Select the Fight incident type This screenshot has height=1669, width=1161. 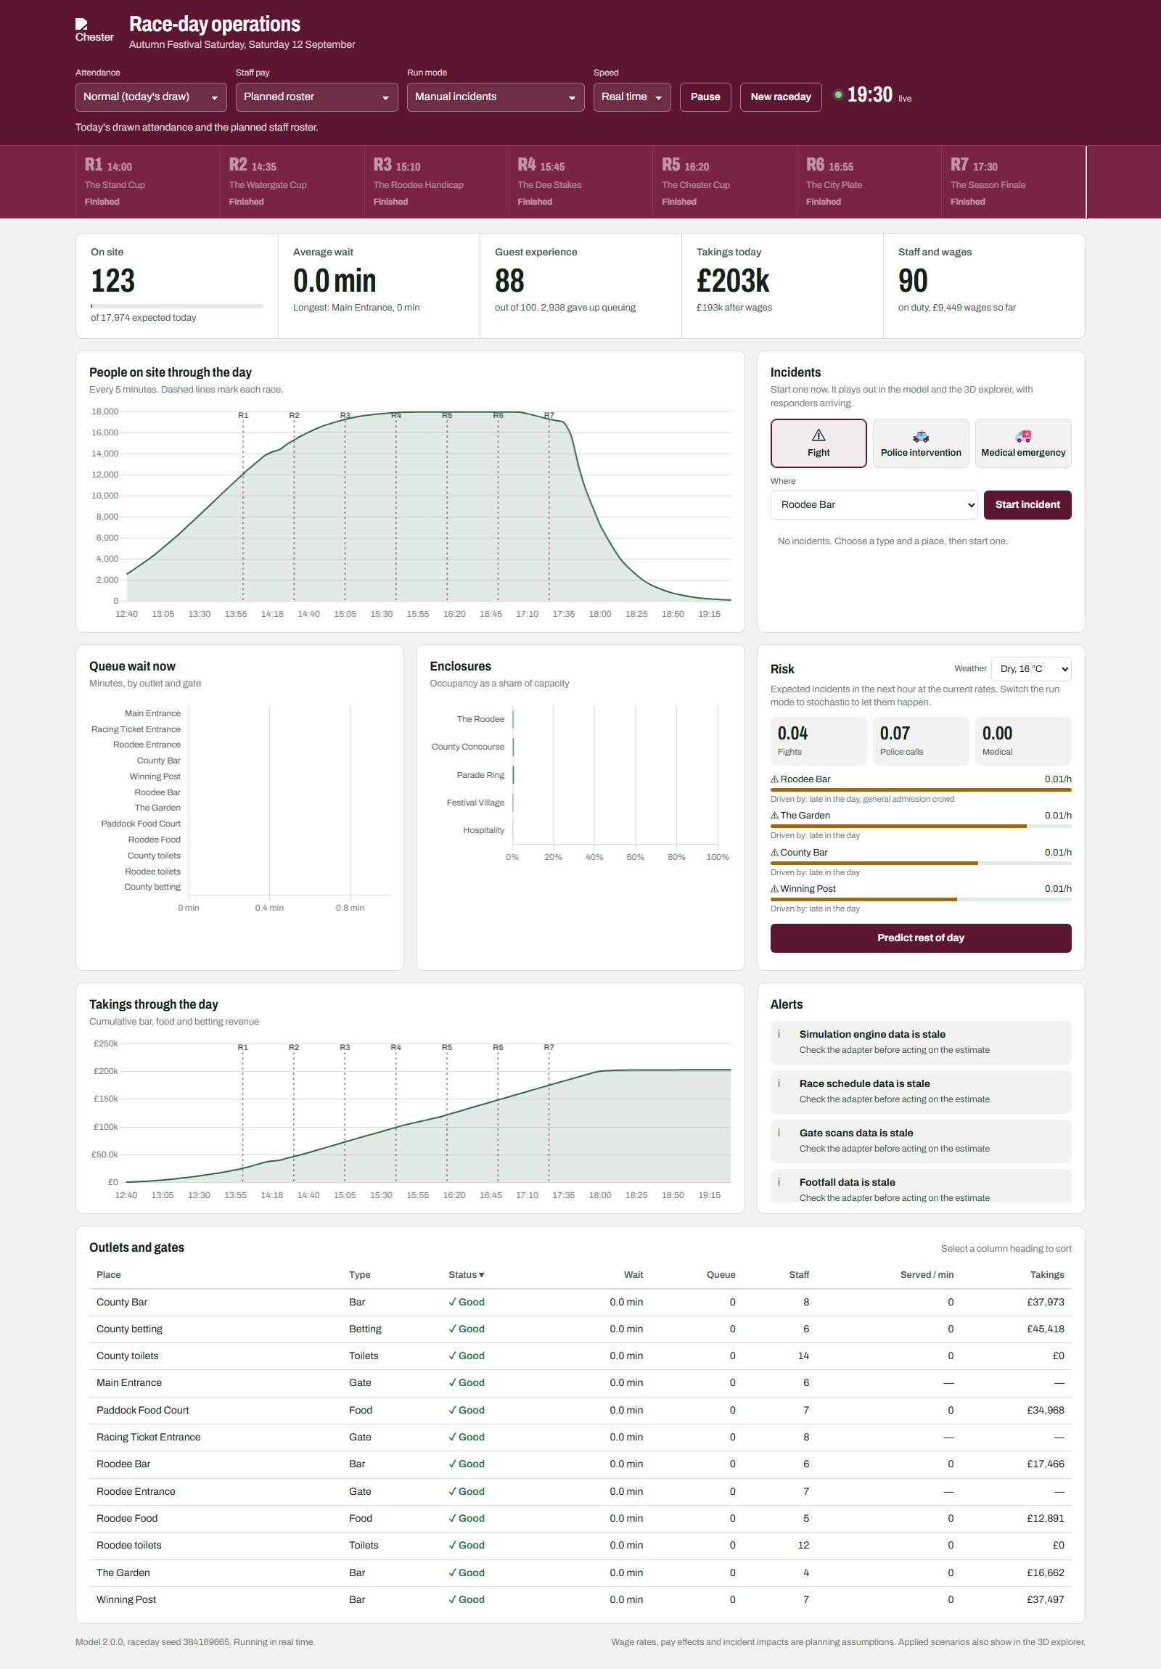(819, 443)
